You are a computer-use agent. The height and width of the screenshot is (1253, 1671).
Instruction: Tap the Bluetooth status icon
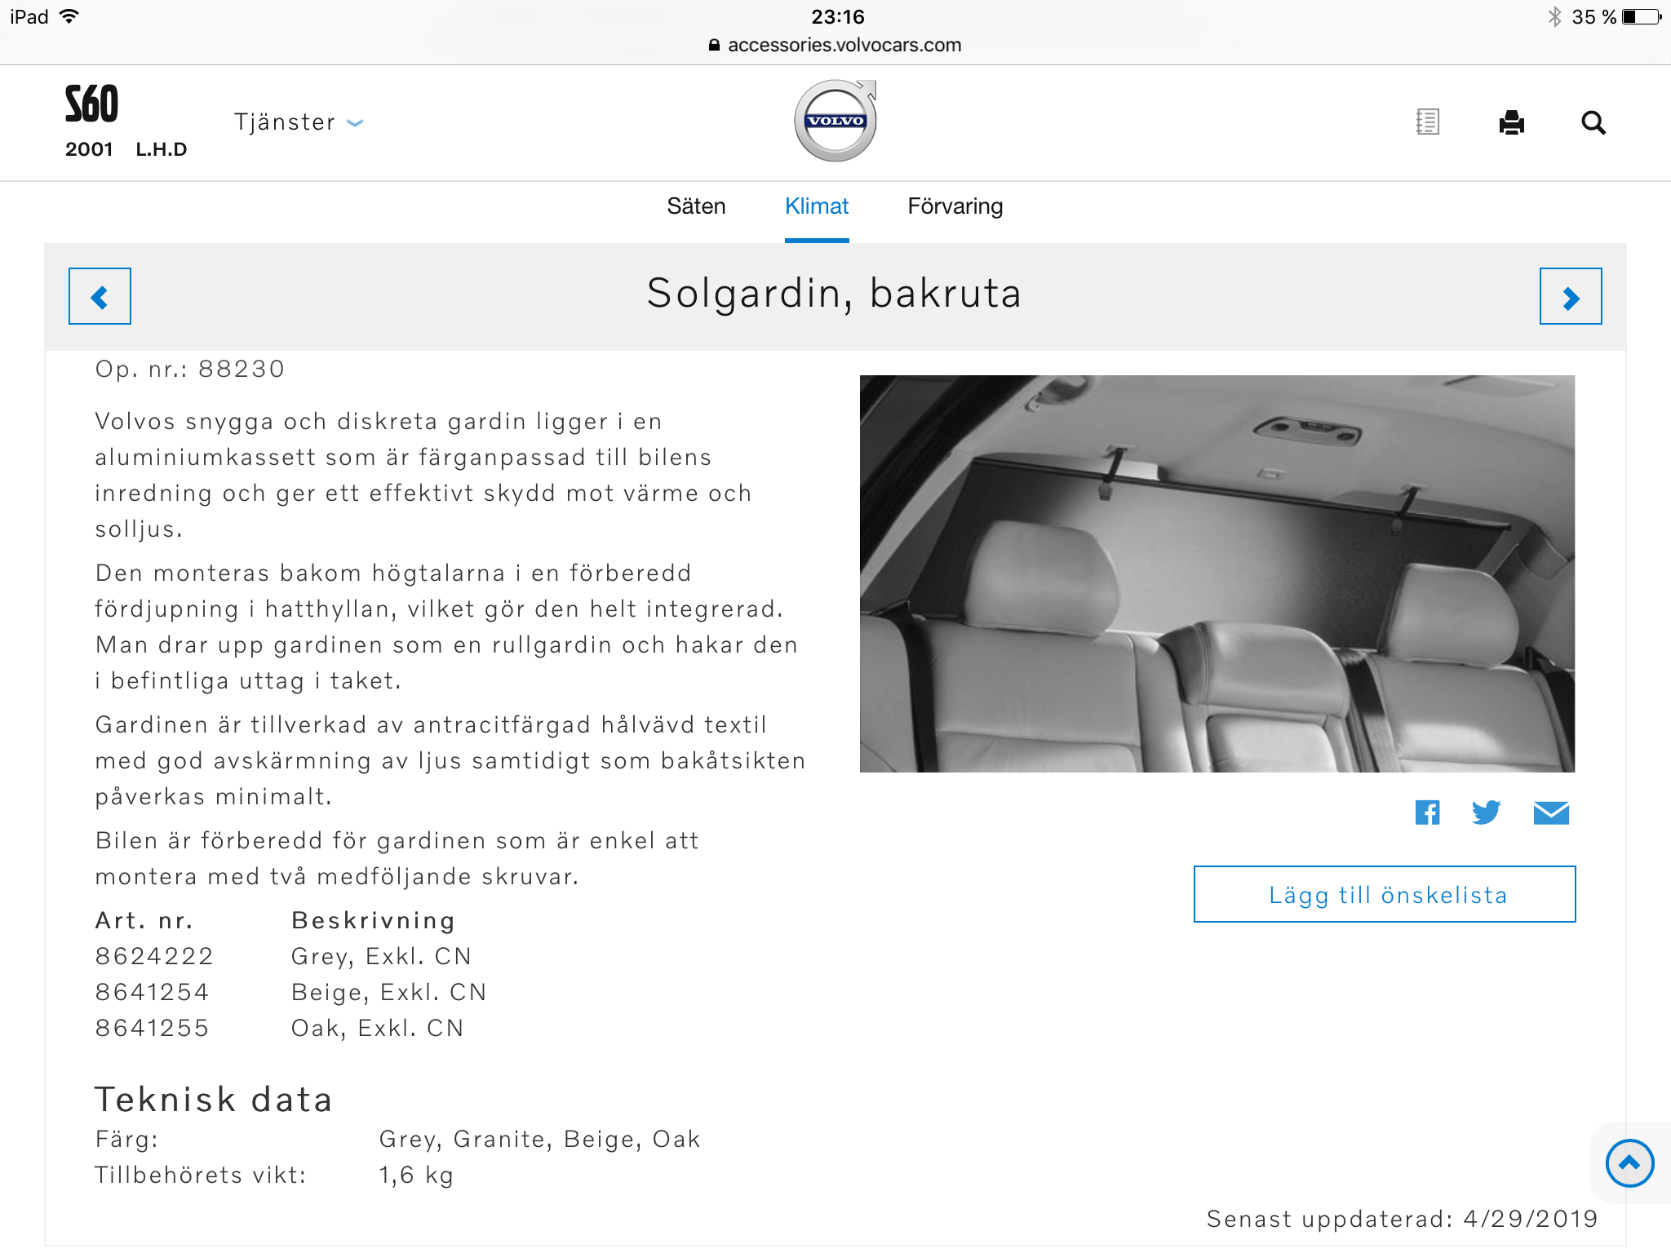click(1554, 16)
